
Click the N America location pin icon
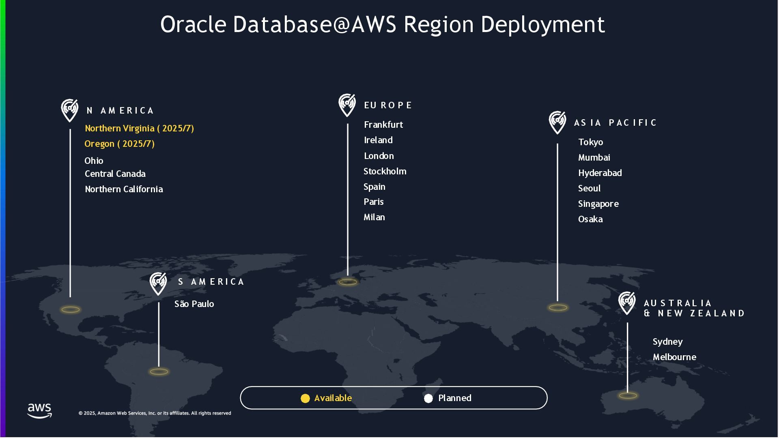(x=69, y=110)
